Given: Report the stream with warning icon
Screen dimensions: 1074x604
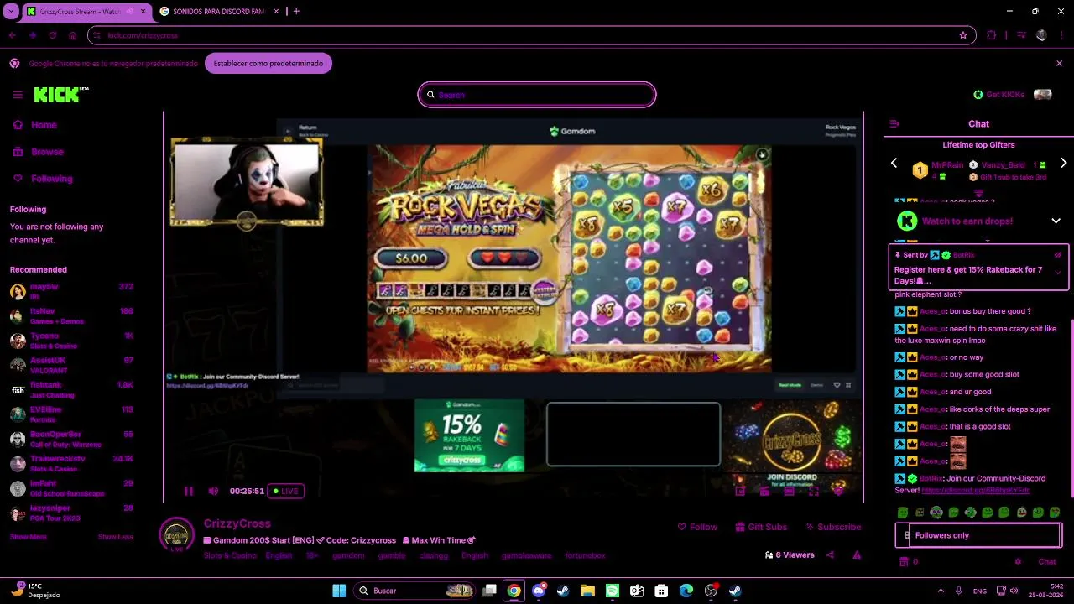Looking at the screenshot, I should [857, 555].
